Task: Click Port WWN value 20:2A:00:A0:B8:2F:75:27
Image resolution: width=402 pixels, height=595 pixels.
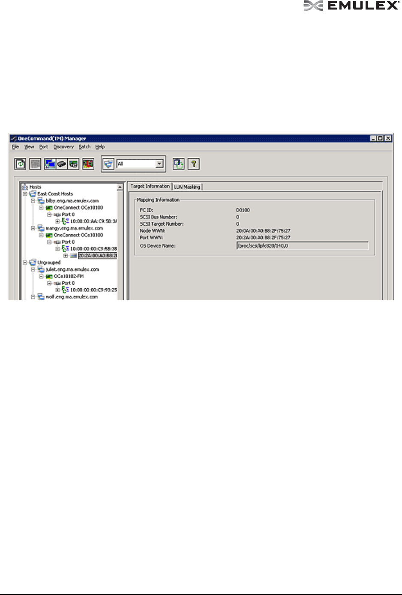Action: [263, 238]
